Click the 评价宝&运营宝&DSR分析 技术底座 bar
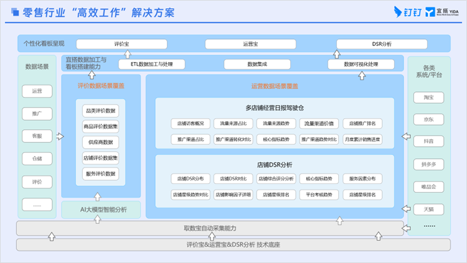 [233, 244]
